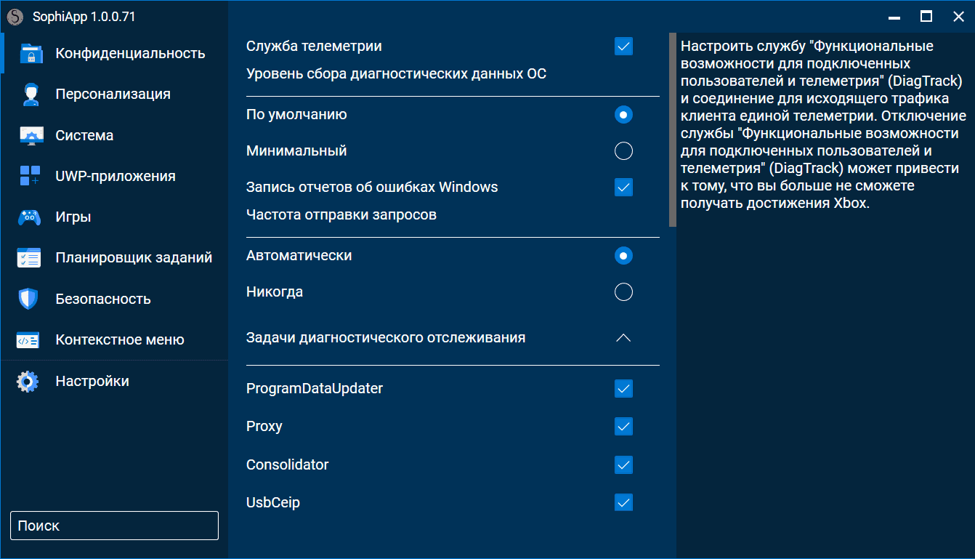Click the options list vertical scrollbar
The image size is (975, 559).
(673, 130)
